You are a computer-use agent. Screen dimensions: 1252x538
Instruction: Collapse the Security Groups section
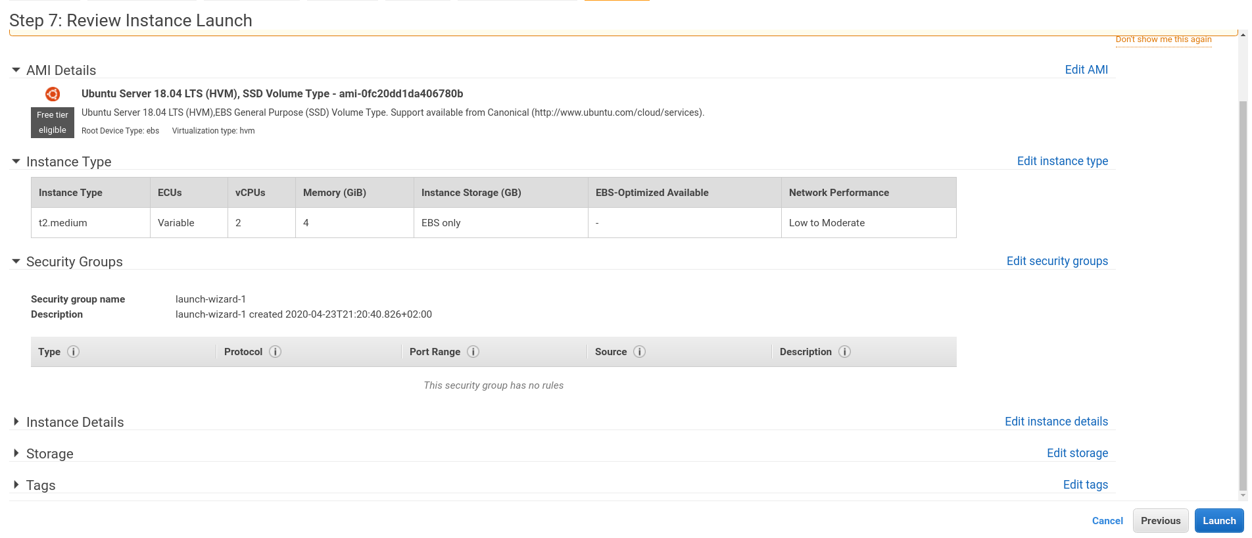click(x=16, y=261)
